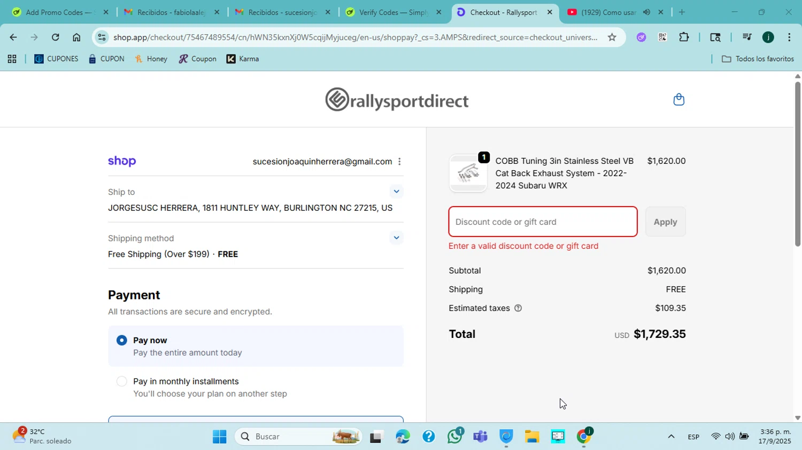
Task: Click estimated taxes value $109.35
Action: 670,308
